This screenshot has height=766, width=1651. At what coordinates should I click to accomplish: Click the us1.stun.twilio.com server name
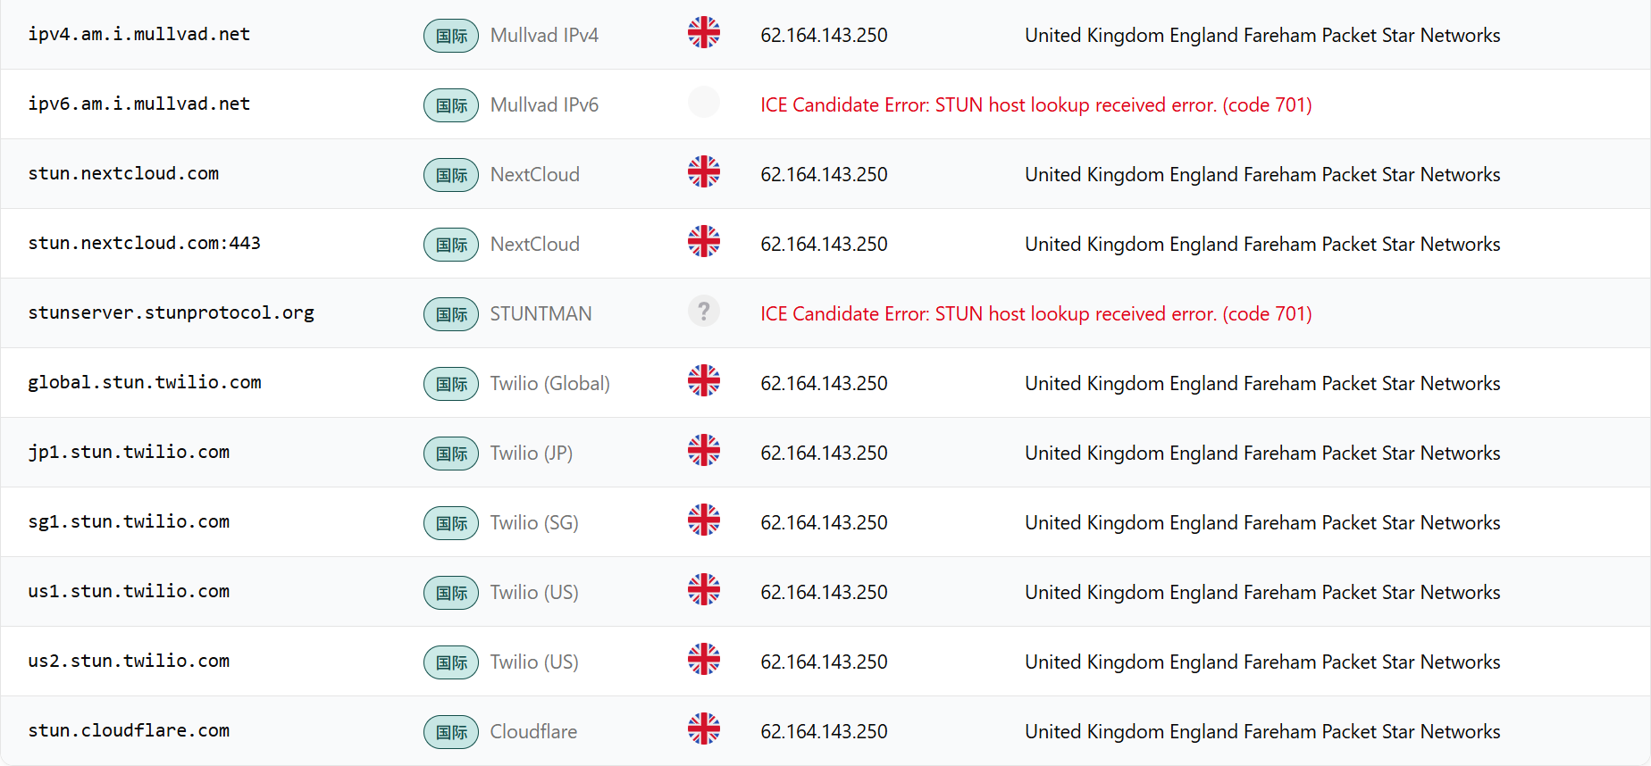[x=129, y=591]
